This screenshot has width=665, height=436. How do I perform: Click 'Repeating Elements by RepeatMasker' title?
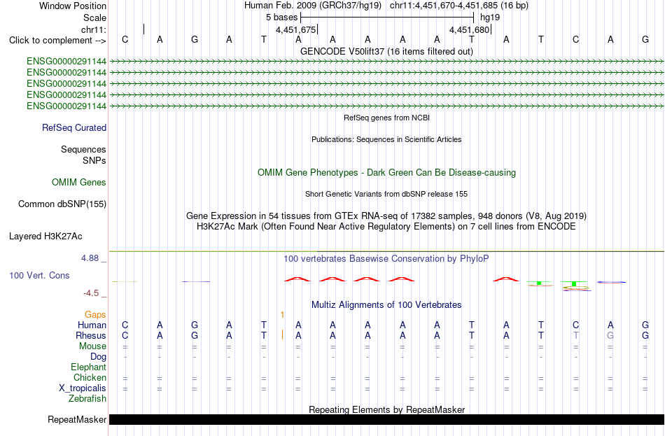point(386,409)
